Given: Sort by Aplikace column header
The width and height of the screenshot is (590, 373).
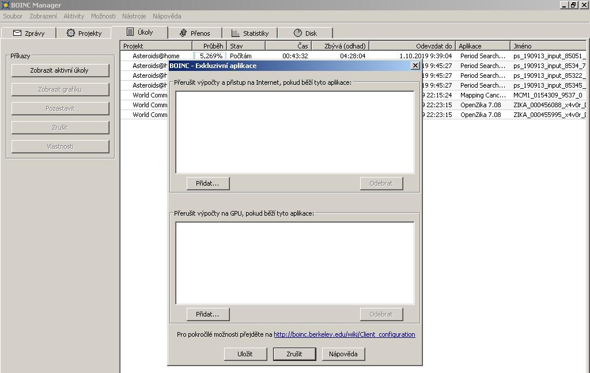Looking at the screenshot, I should point(483,46).
